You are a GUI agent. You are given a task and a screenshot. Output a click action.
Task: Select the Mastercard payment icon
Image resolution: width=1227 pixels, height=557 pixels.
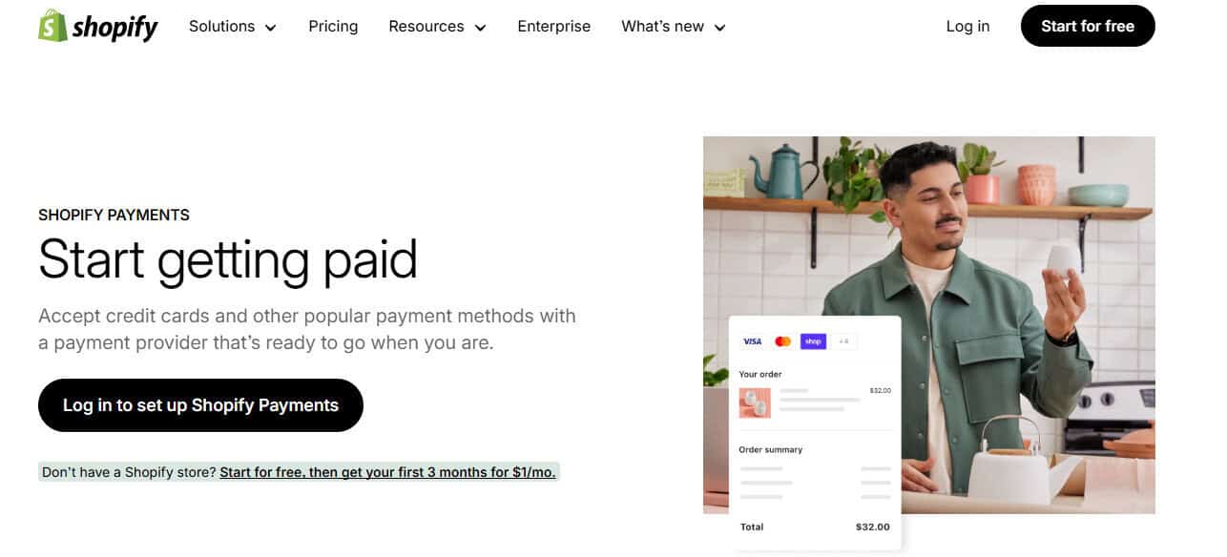coord(783,340)
